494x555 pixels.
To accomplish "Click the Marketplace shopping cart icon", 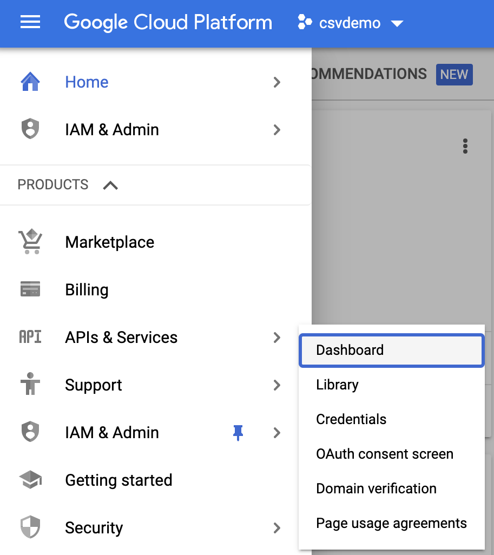I will click(31, 242).
